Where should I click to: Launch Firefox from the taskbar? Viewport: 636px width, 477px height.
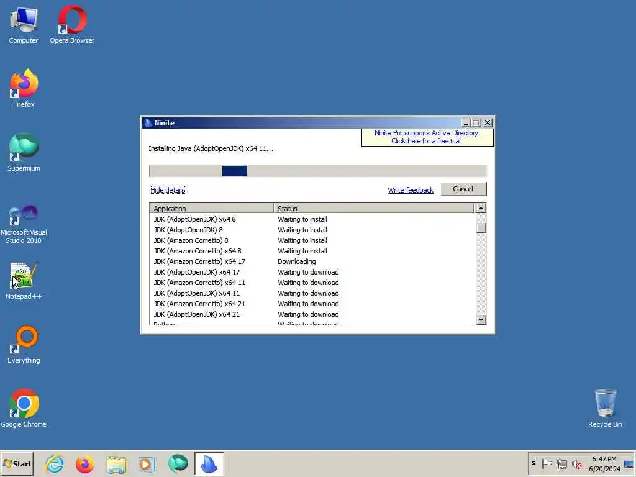[x=84, y=464]
